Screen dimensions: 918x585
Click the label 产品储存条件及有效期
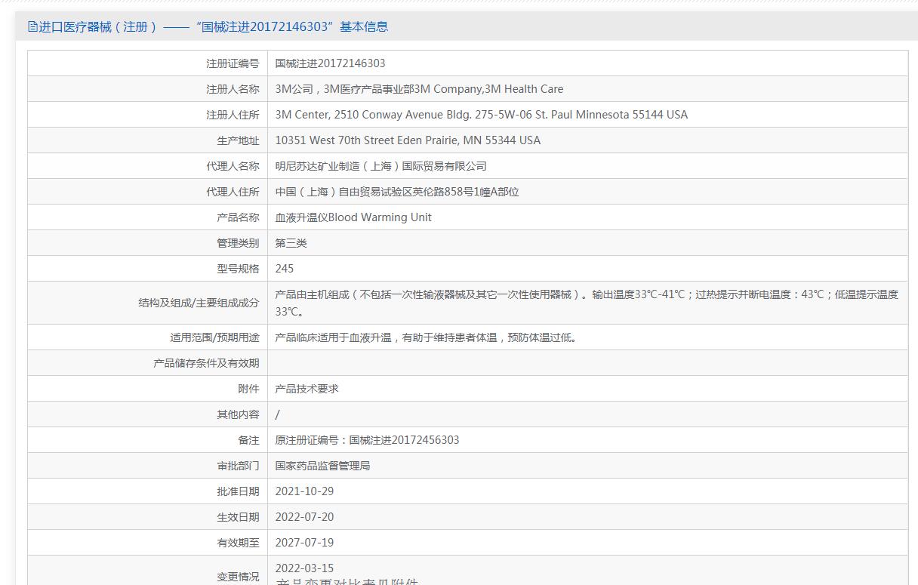[x=206, y=363]
